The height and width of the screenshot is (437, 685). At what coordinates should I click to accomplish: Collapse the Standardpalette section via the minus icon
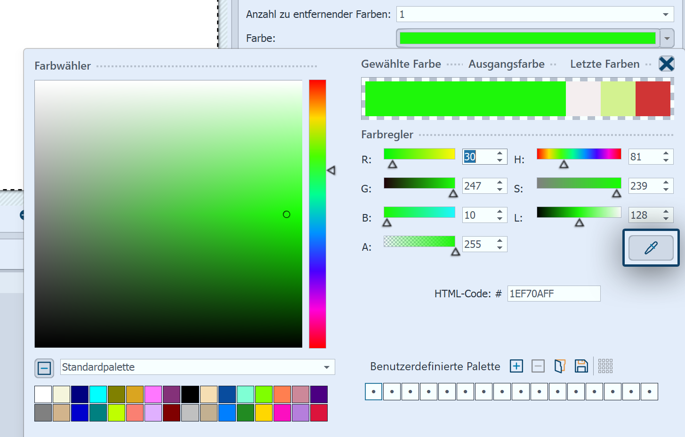click(44, 368)
